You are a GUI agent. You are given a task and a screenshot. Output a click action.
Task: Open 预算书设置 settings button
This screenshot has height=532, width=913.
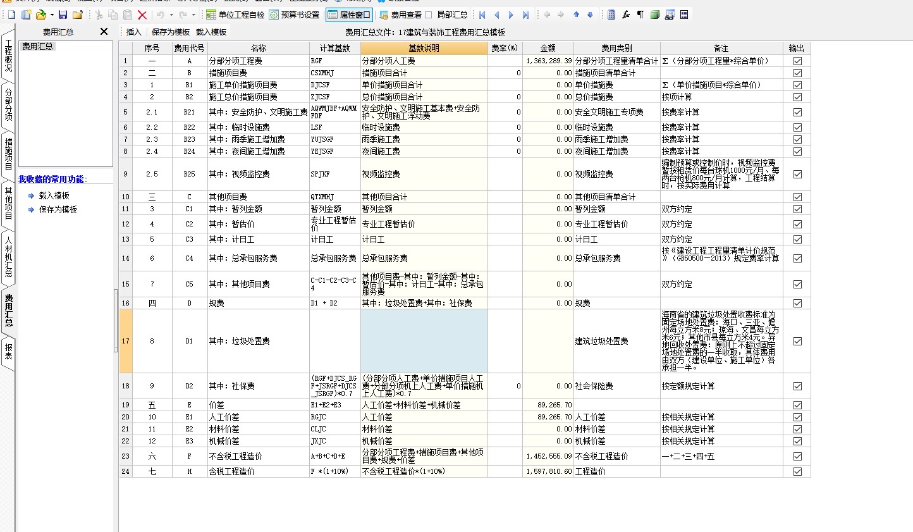[295, 15]
